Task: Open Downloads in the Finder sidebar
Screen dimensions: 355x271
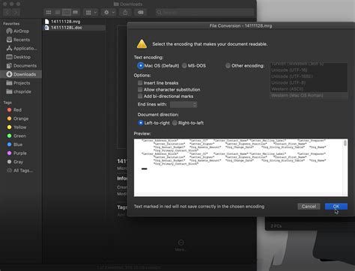Action: point(21,74)
